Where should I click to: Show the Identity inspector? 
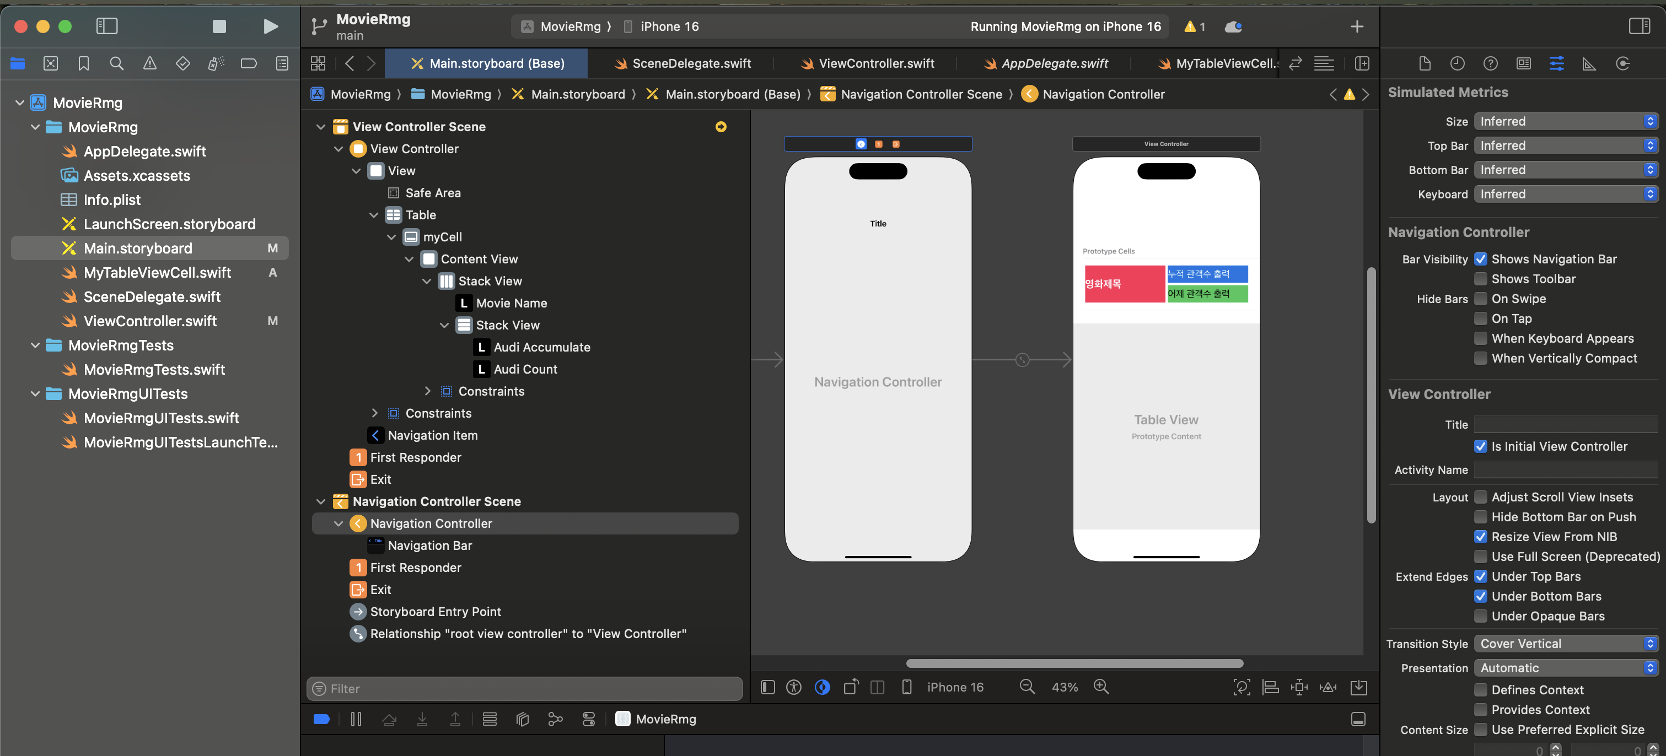[x=1524, y=63]
